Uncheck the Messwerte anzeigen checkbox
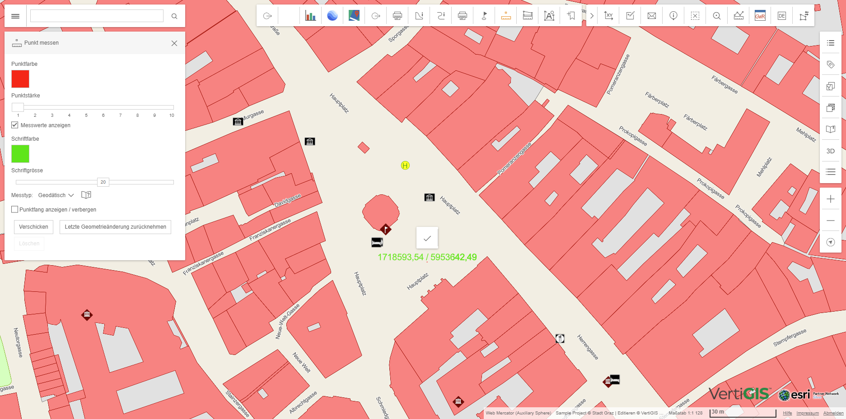 [x=14, y=125]
